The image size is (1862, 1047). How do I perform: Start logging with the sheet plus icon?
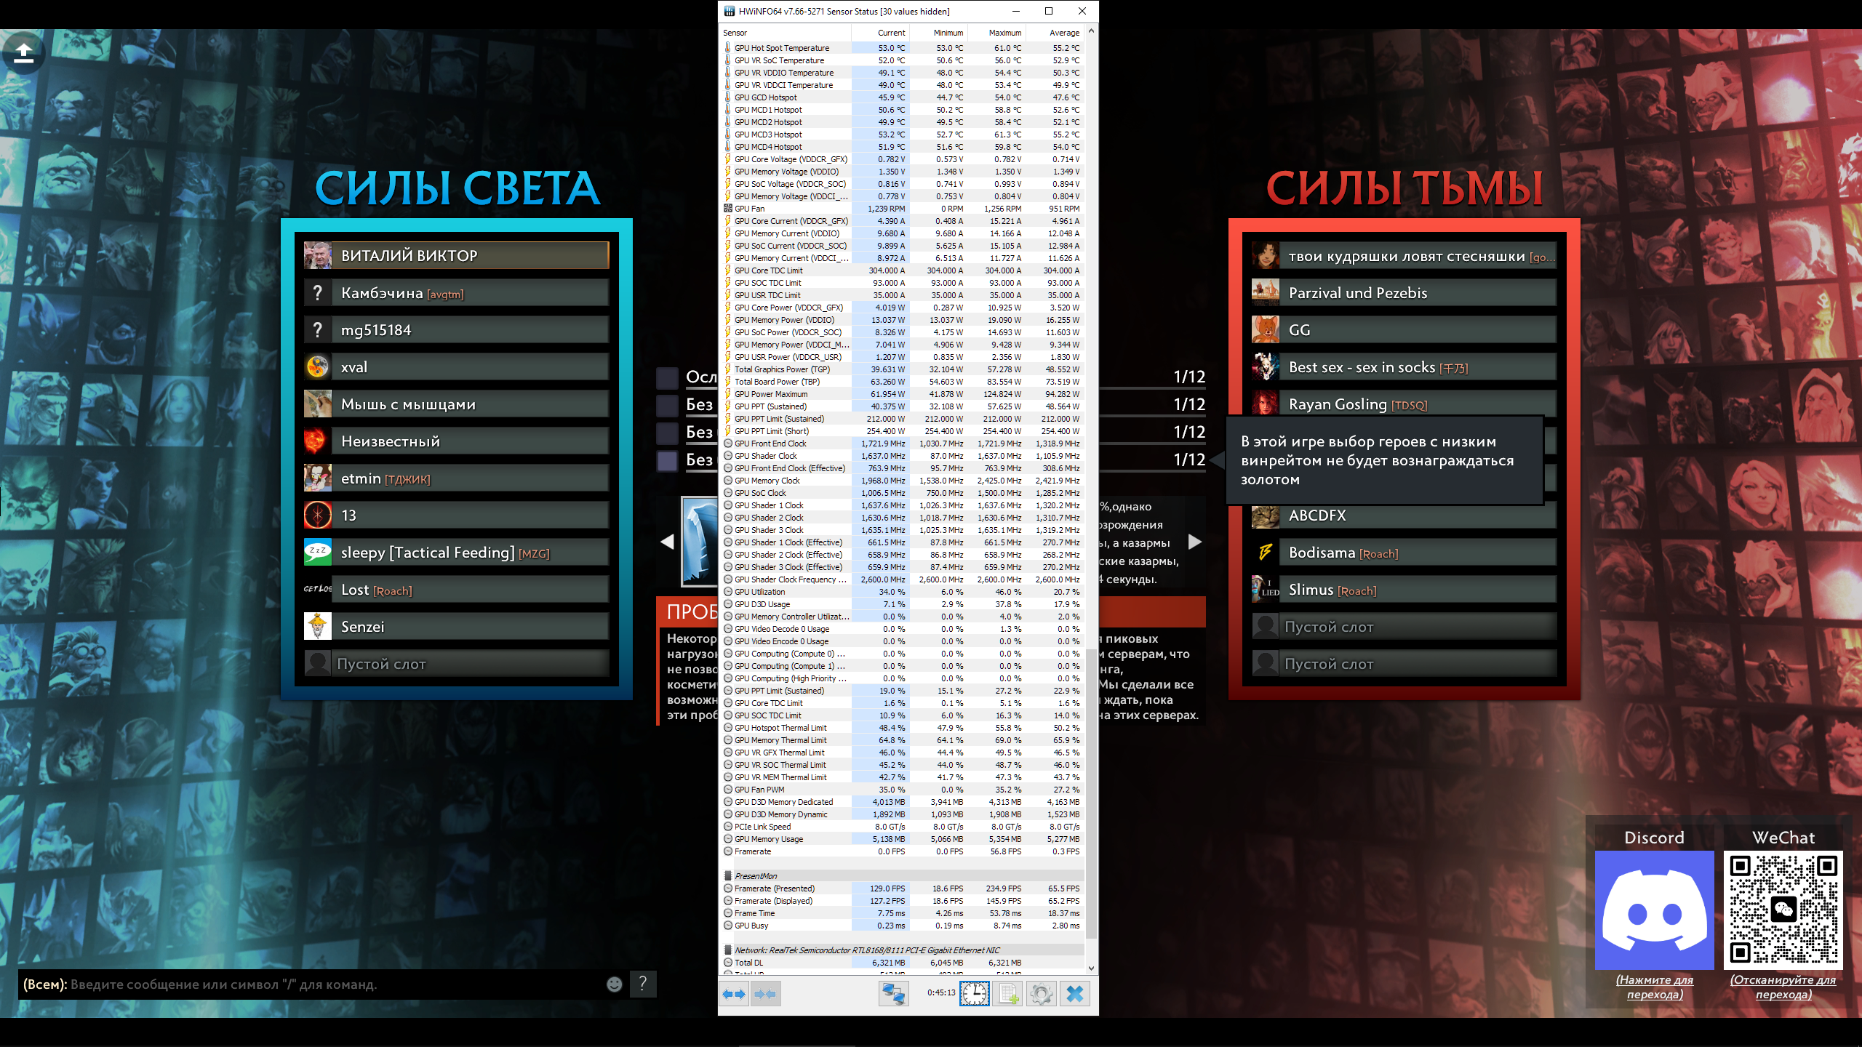click(1008, 994)
